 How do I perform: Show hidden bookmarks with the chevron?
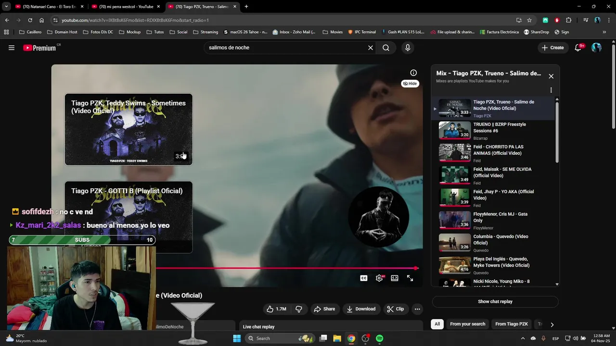[x=604, y=32]
